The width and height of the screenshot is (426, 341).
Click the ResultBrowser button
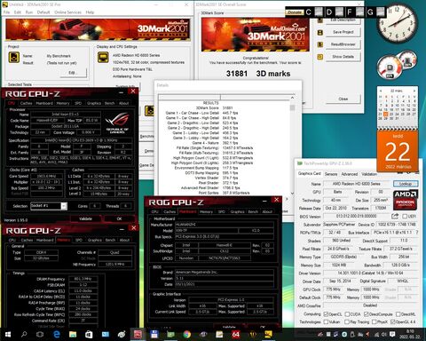(343, 44)
